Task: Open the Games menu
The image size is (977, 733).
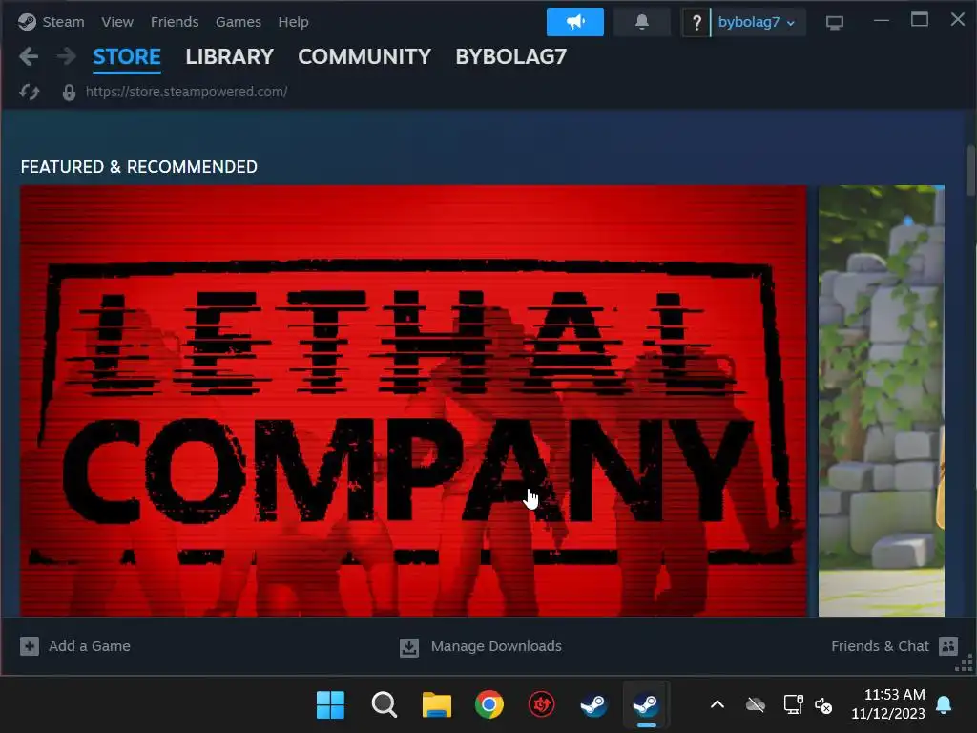Action: click(x=238, y=22)
